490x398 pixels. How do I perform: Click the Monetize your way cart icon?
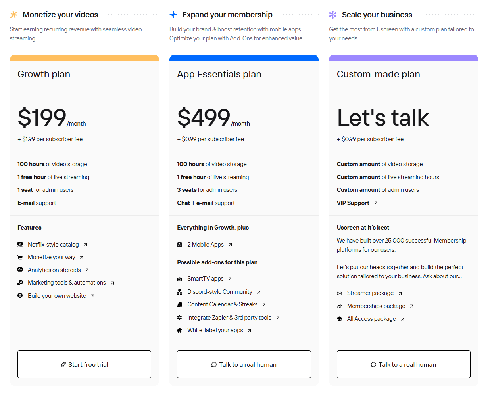pos(20,258)
